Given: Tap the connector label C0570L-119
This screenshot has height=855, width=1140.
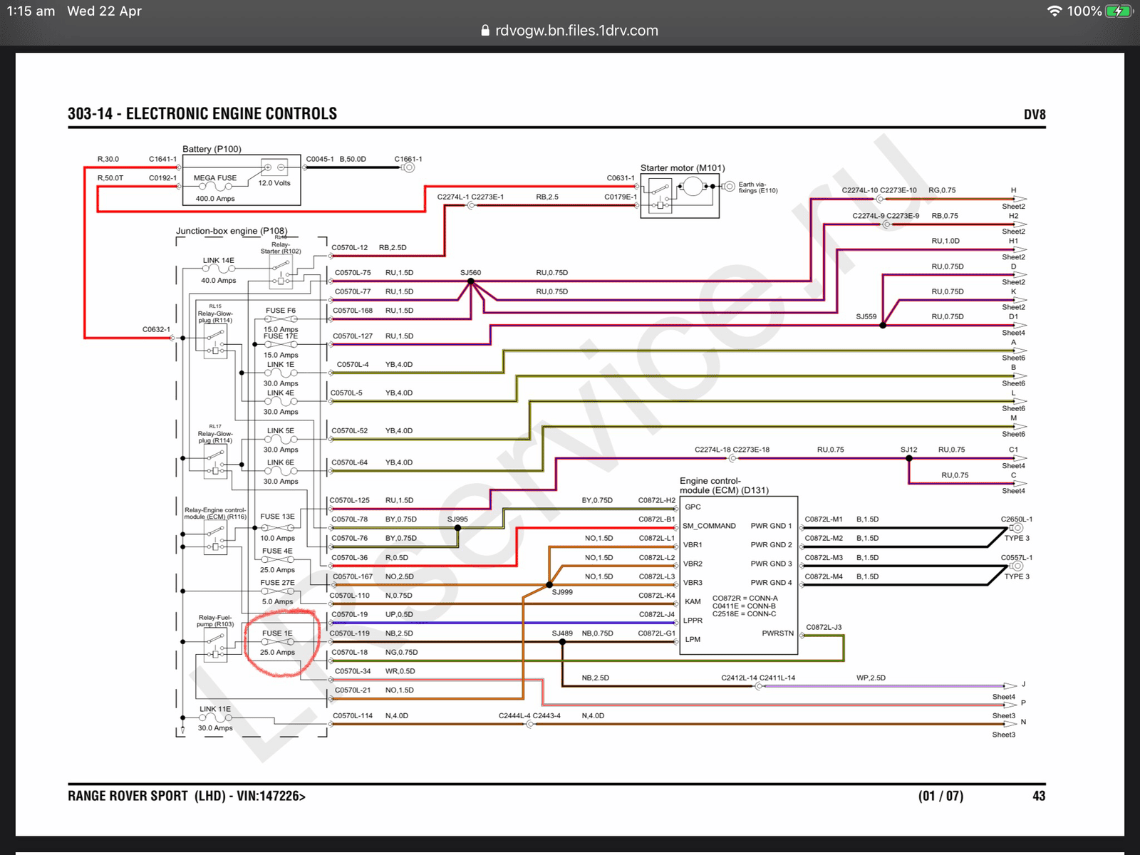Looking at the screenshot, I should 350,633.
